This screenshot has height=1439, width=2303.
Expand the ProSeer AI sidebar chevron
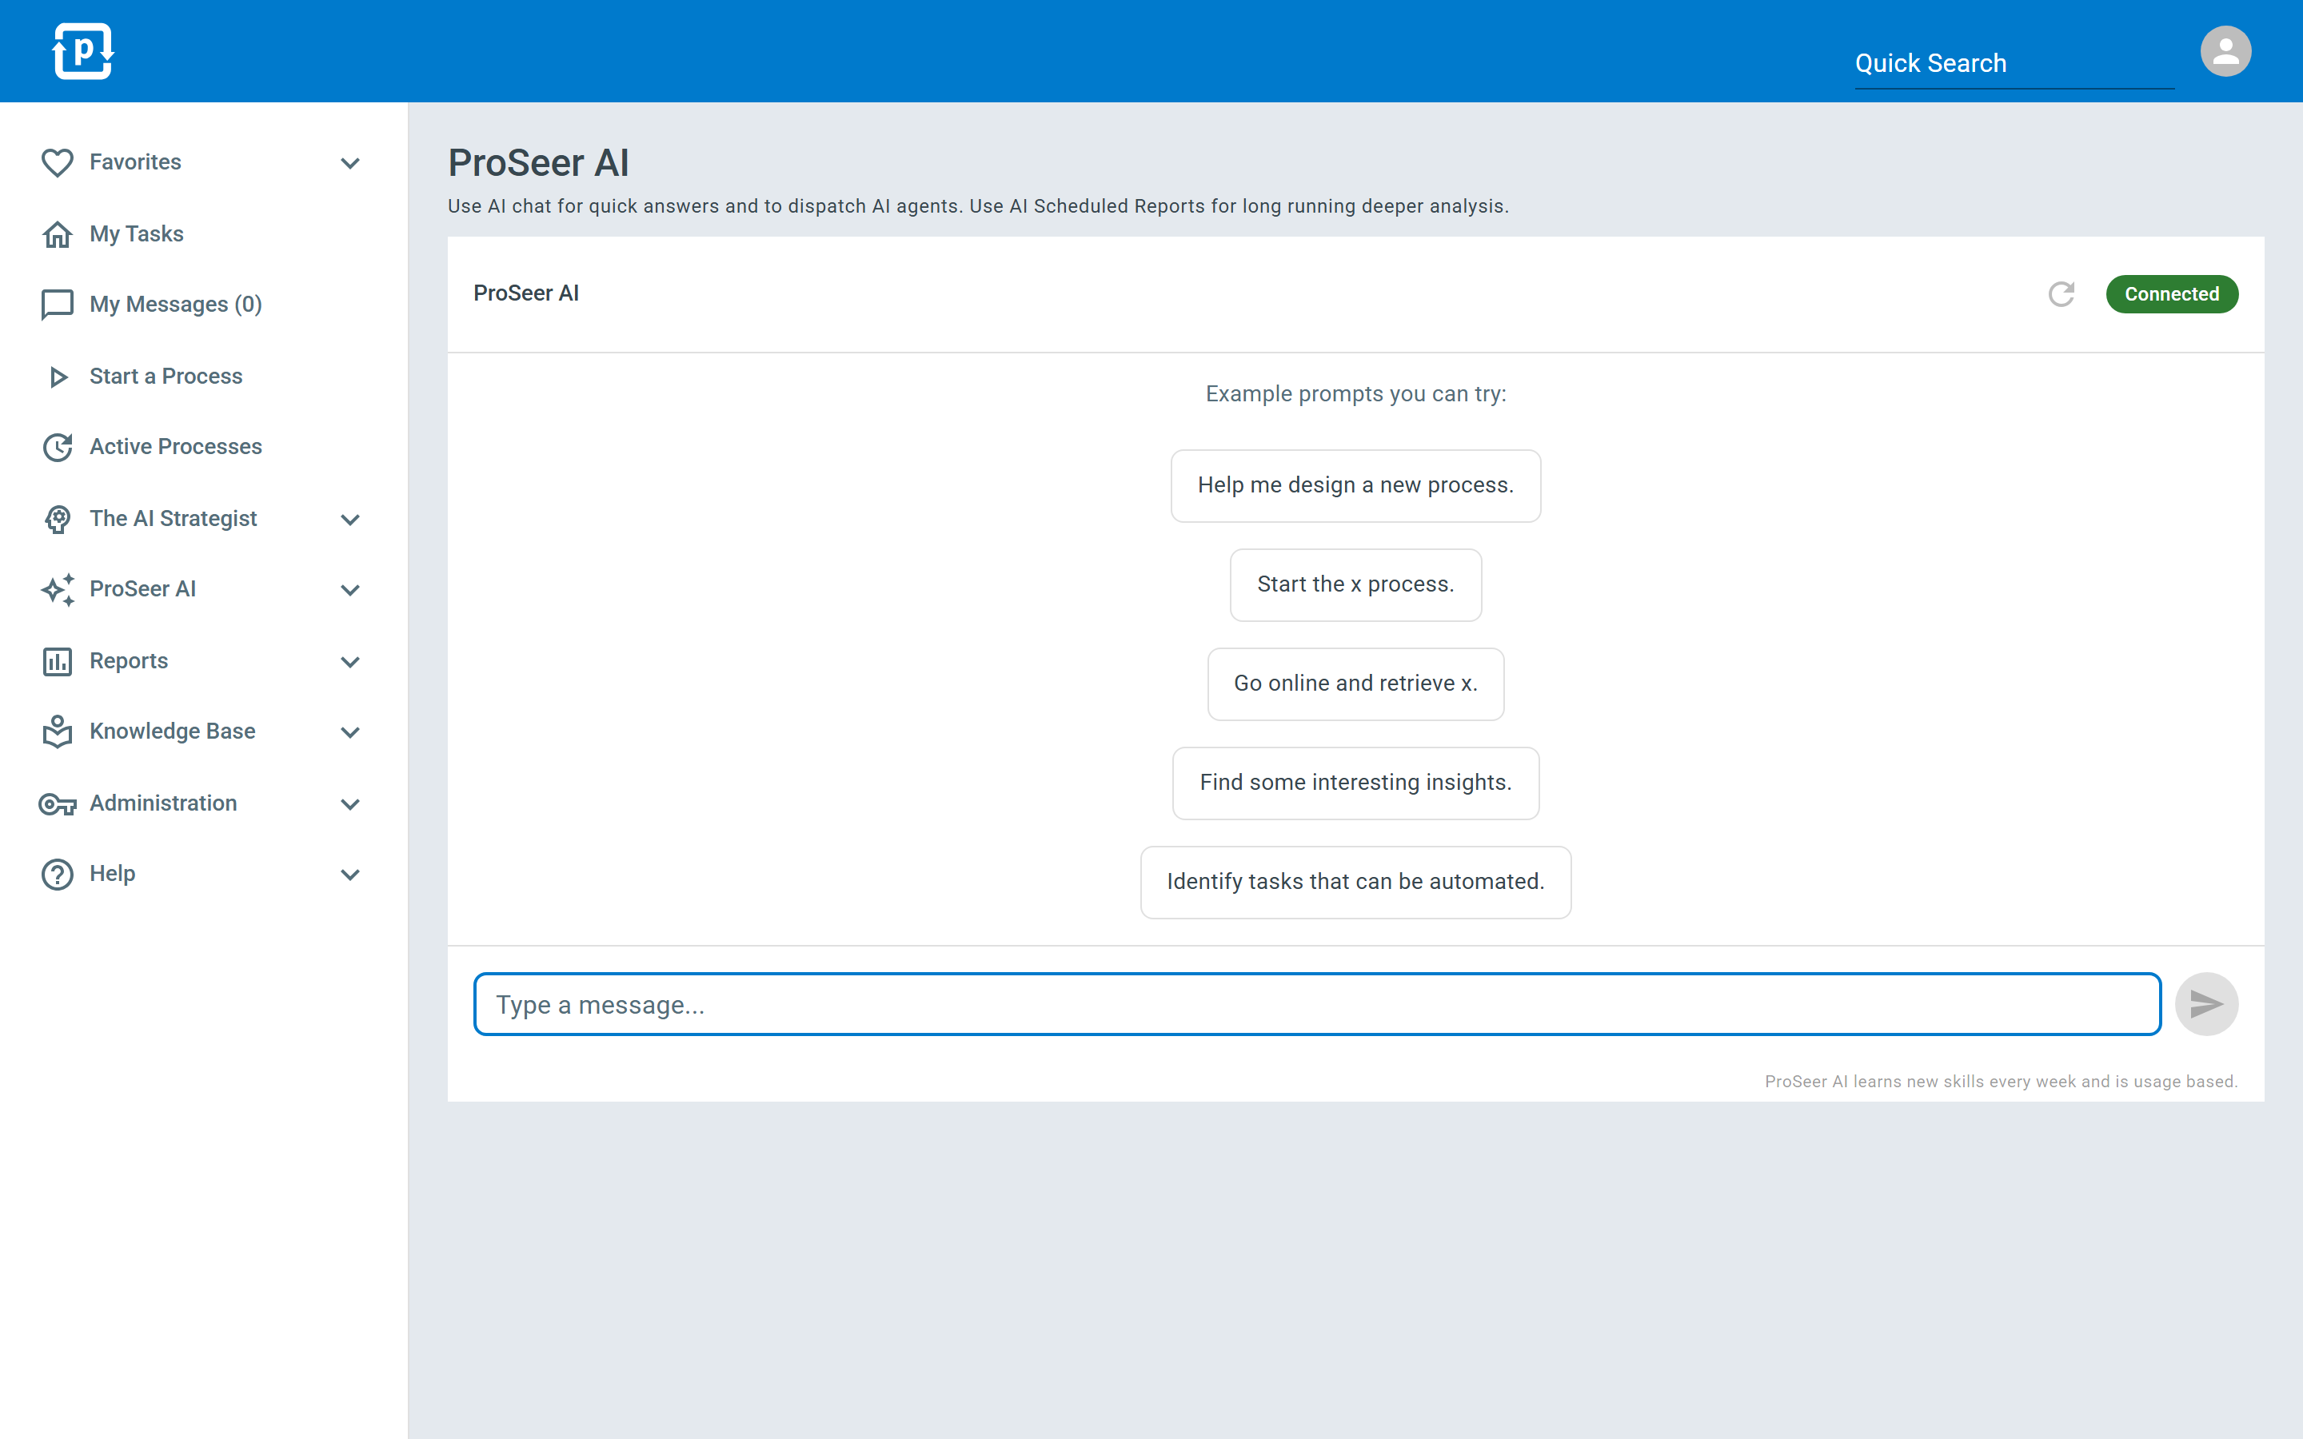(x=350, y=590)
